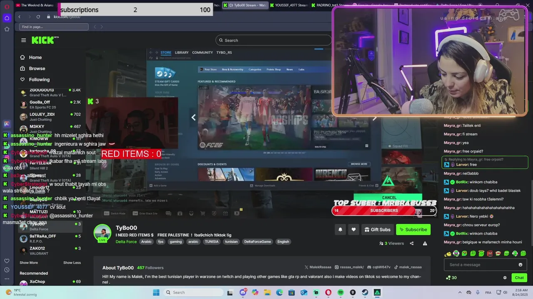Click the Arabic tag
Viewport: 533px width, 299px height.
coord(146,242)
